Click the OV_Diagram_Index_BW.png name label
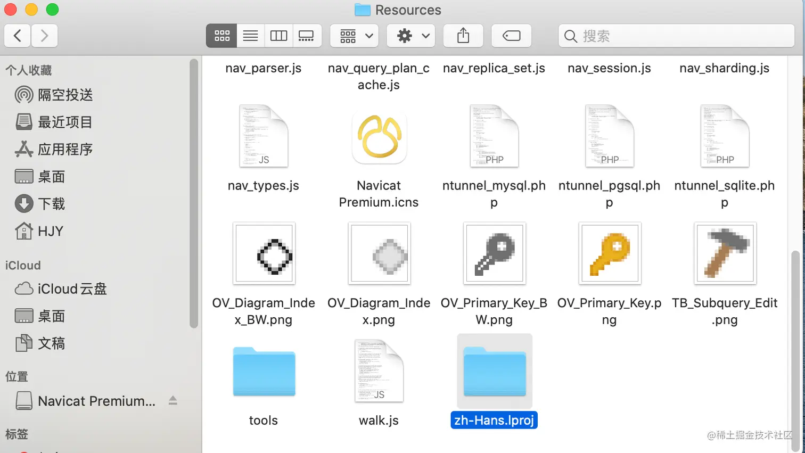 pyautogui.click(x=264, y=311)
